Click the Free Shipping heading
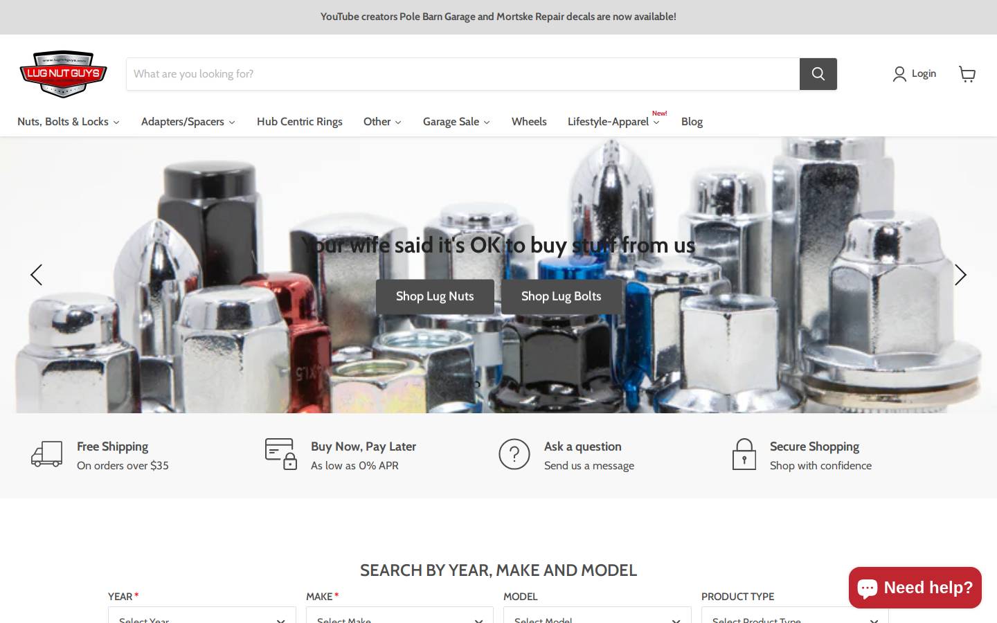The image size is (997, 623). point(113,446)
